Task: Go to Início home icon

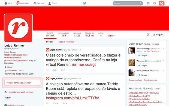Action: click(x=6, y=3)
